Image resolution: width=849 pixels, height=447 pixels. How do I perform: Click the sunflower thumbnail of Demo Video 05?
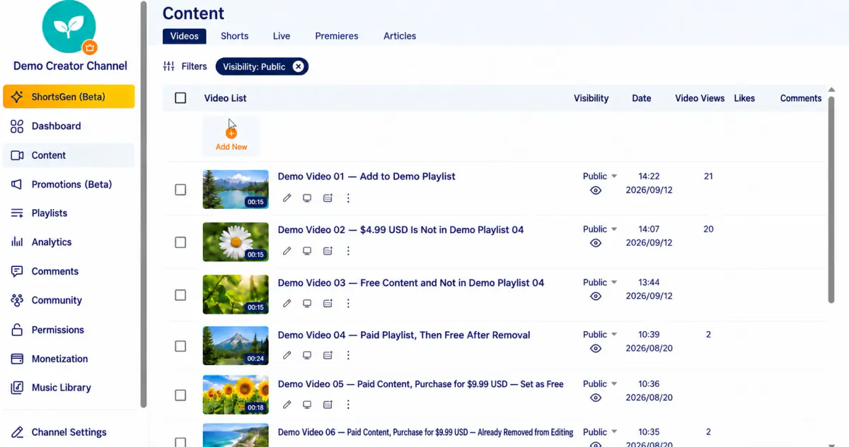(x=236, y=395)
